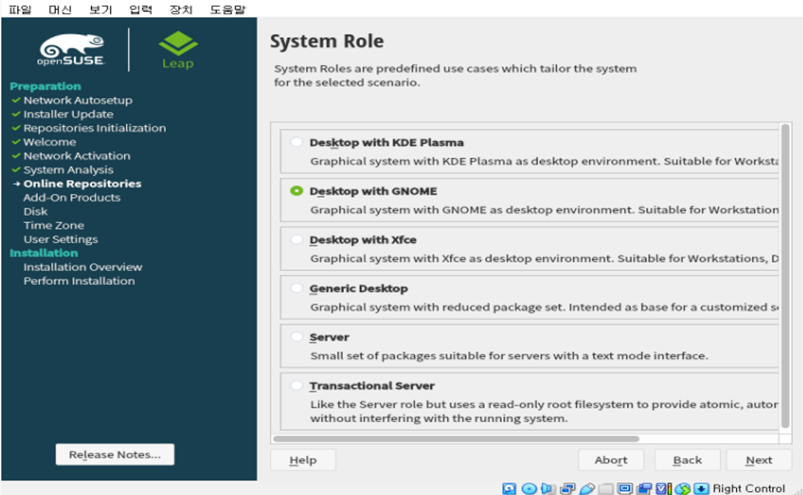The width and height of the screenshot is (803, 495).
Task: Click Add-On Products sidebar step
Action: tap(72, 197)
